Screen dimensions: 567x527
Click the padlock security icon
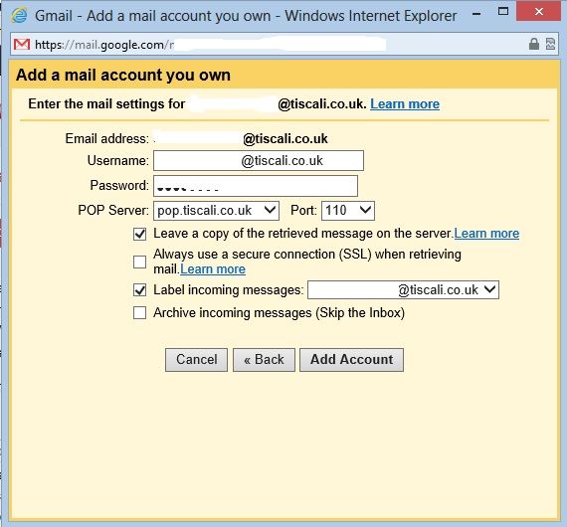(534, 44)
